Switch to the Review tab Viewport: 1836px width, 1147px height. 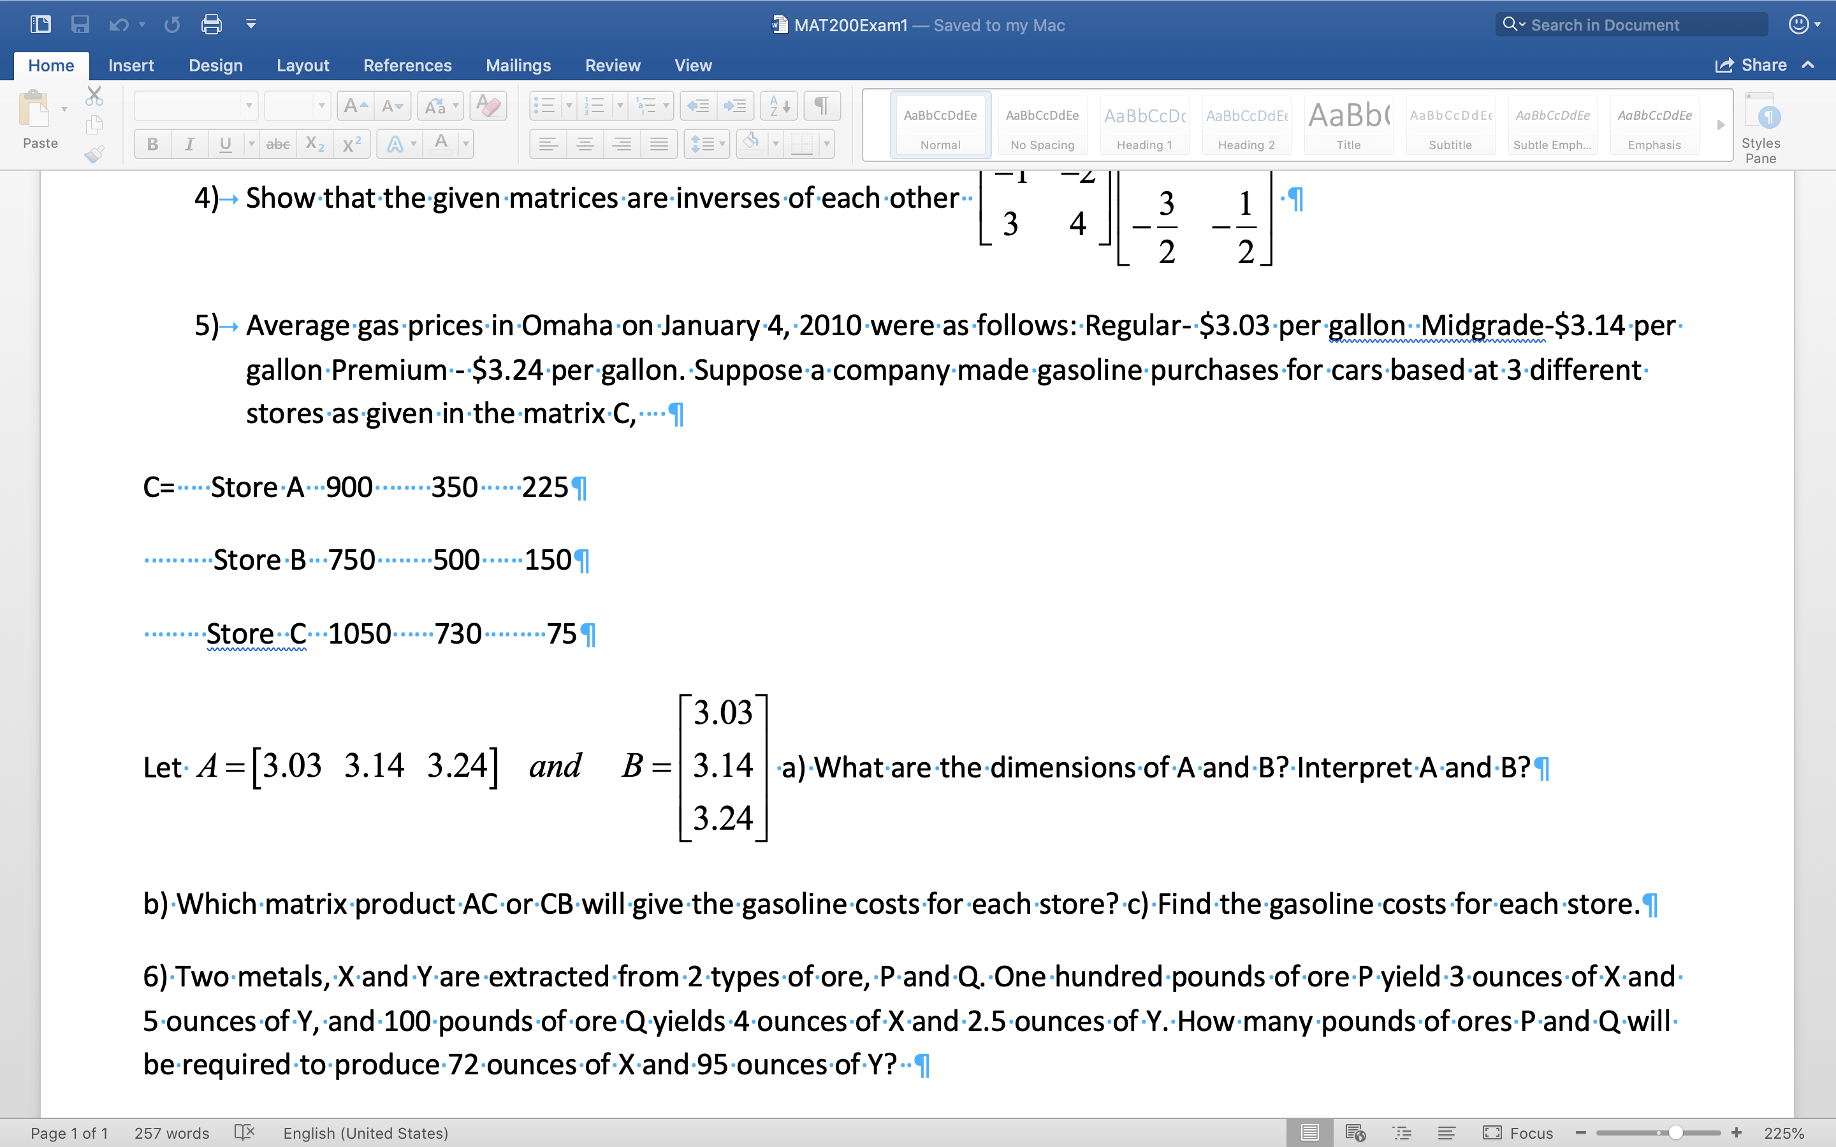612,65
